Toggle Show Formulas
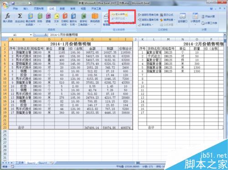 point(167,15)
